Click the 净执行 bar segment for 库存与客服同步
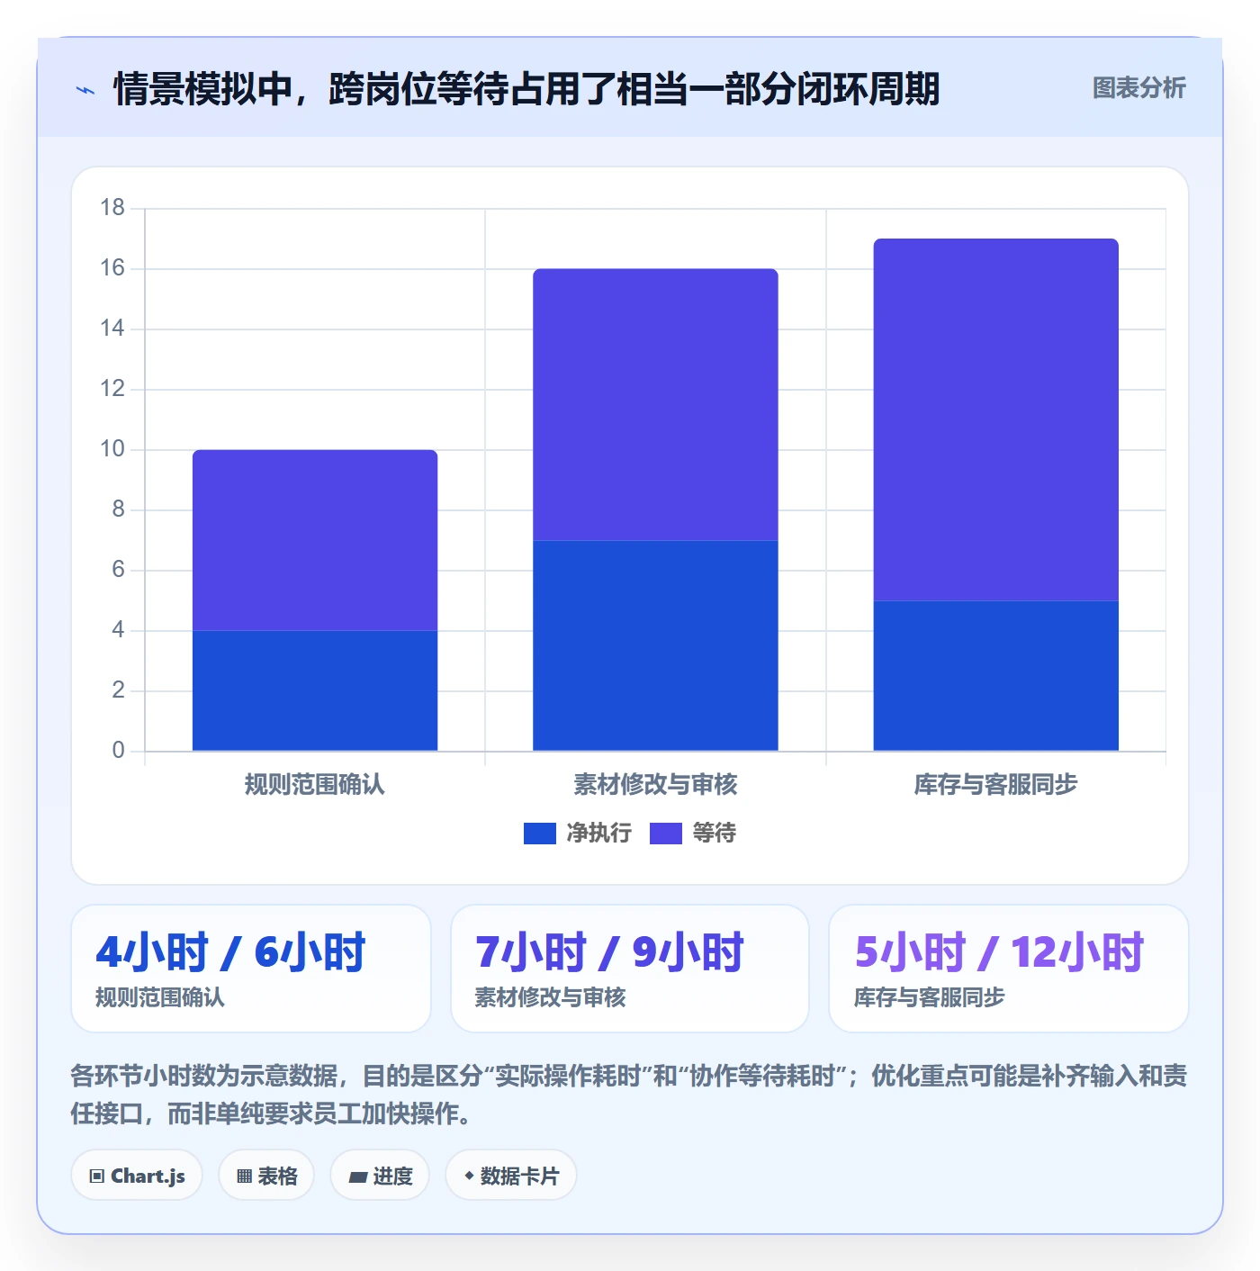 (996, 675)
